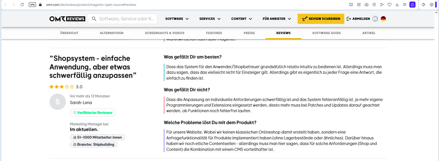Click the site lock security icon
The image size is (439, 161).
[40, 5]
